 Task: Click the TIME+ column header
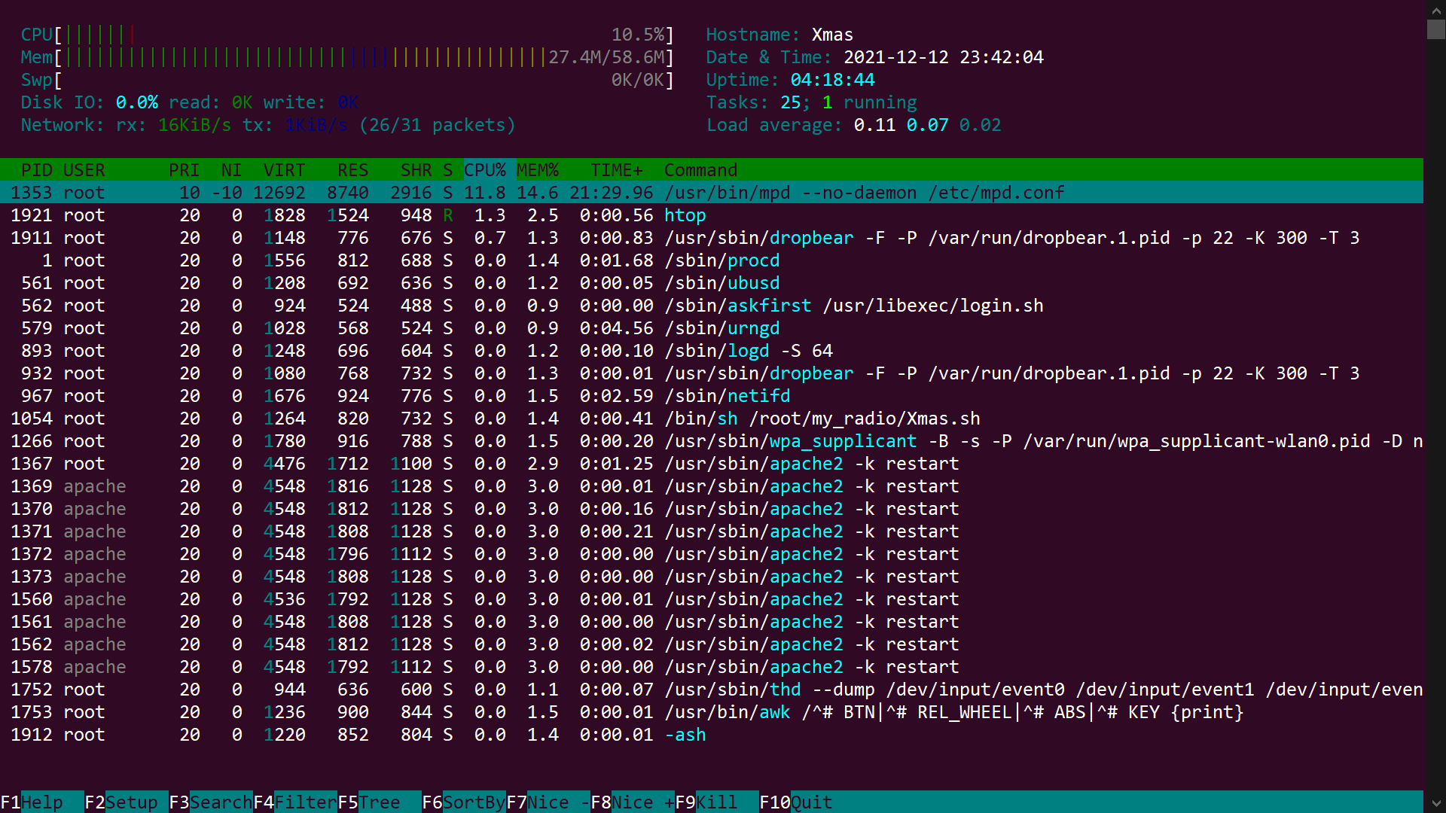(616, 170)
